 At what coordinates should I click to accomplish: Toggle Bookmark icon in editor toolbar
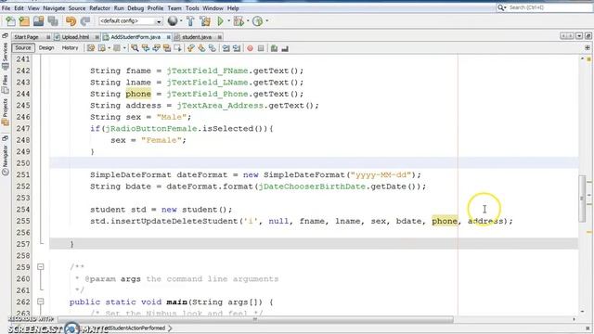coord(213,48)
